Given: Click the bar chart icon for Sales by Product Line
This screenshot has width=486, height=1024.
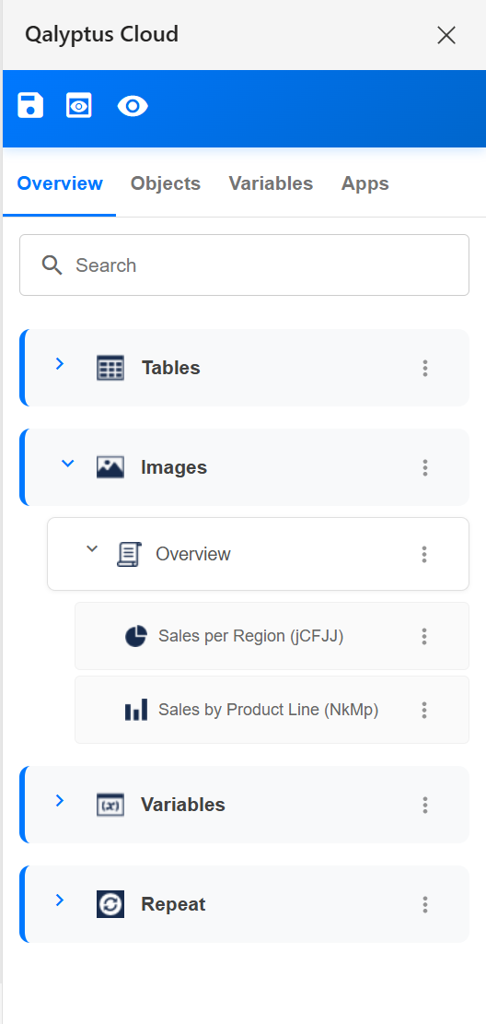Looking at the screenshot, I should tap(135, 710).
